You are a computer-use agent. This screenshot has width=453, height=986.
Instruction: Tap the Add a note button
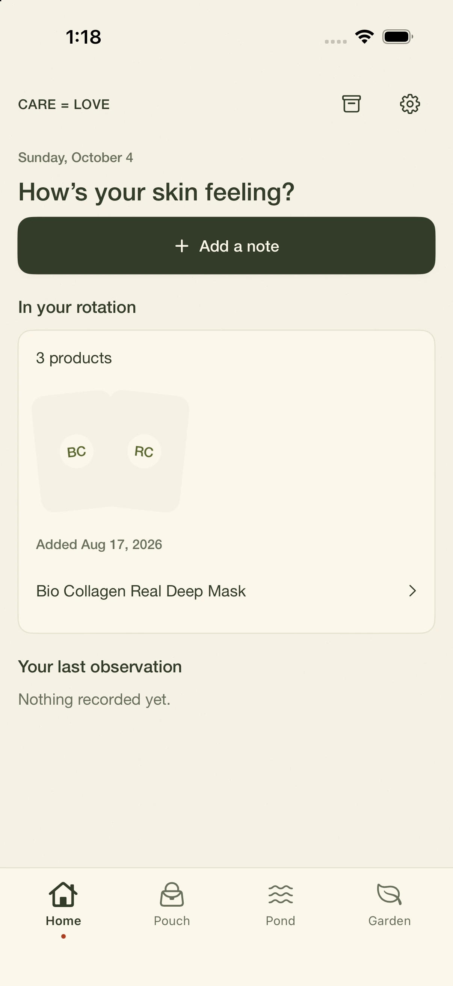click(226, 246)
